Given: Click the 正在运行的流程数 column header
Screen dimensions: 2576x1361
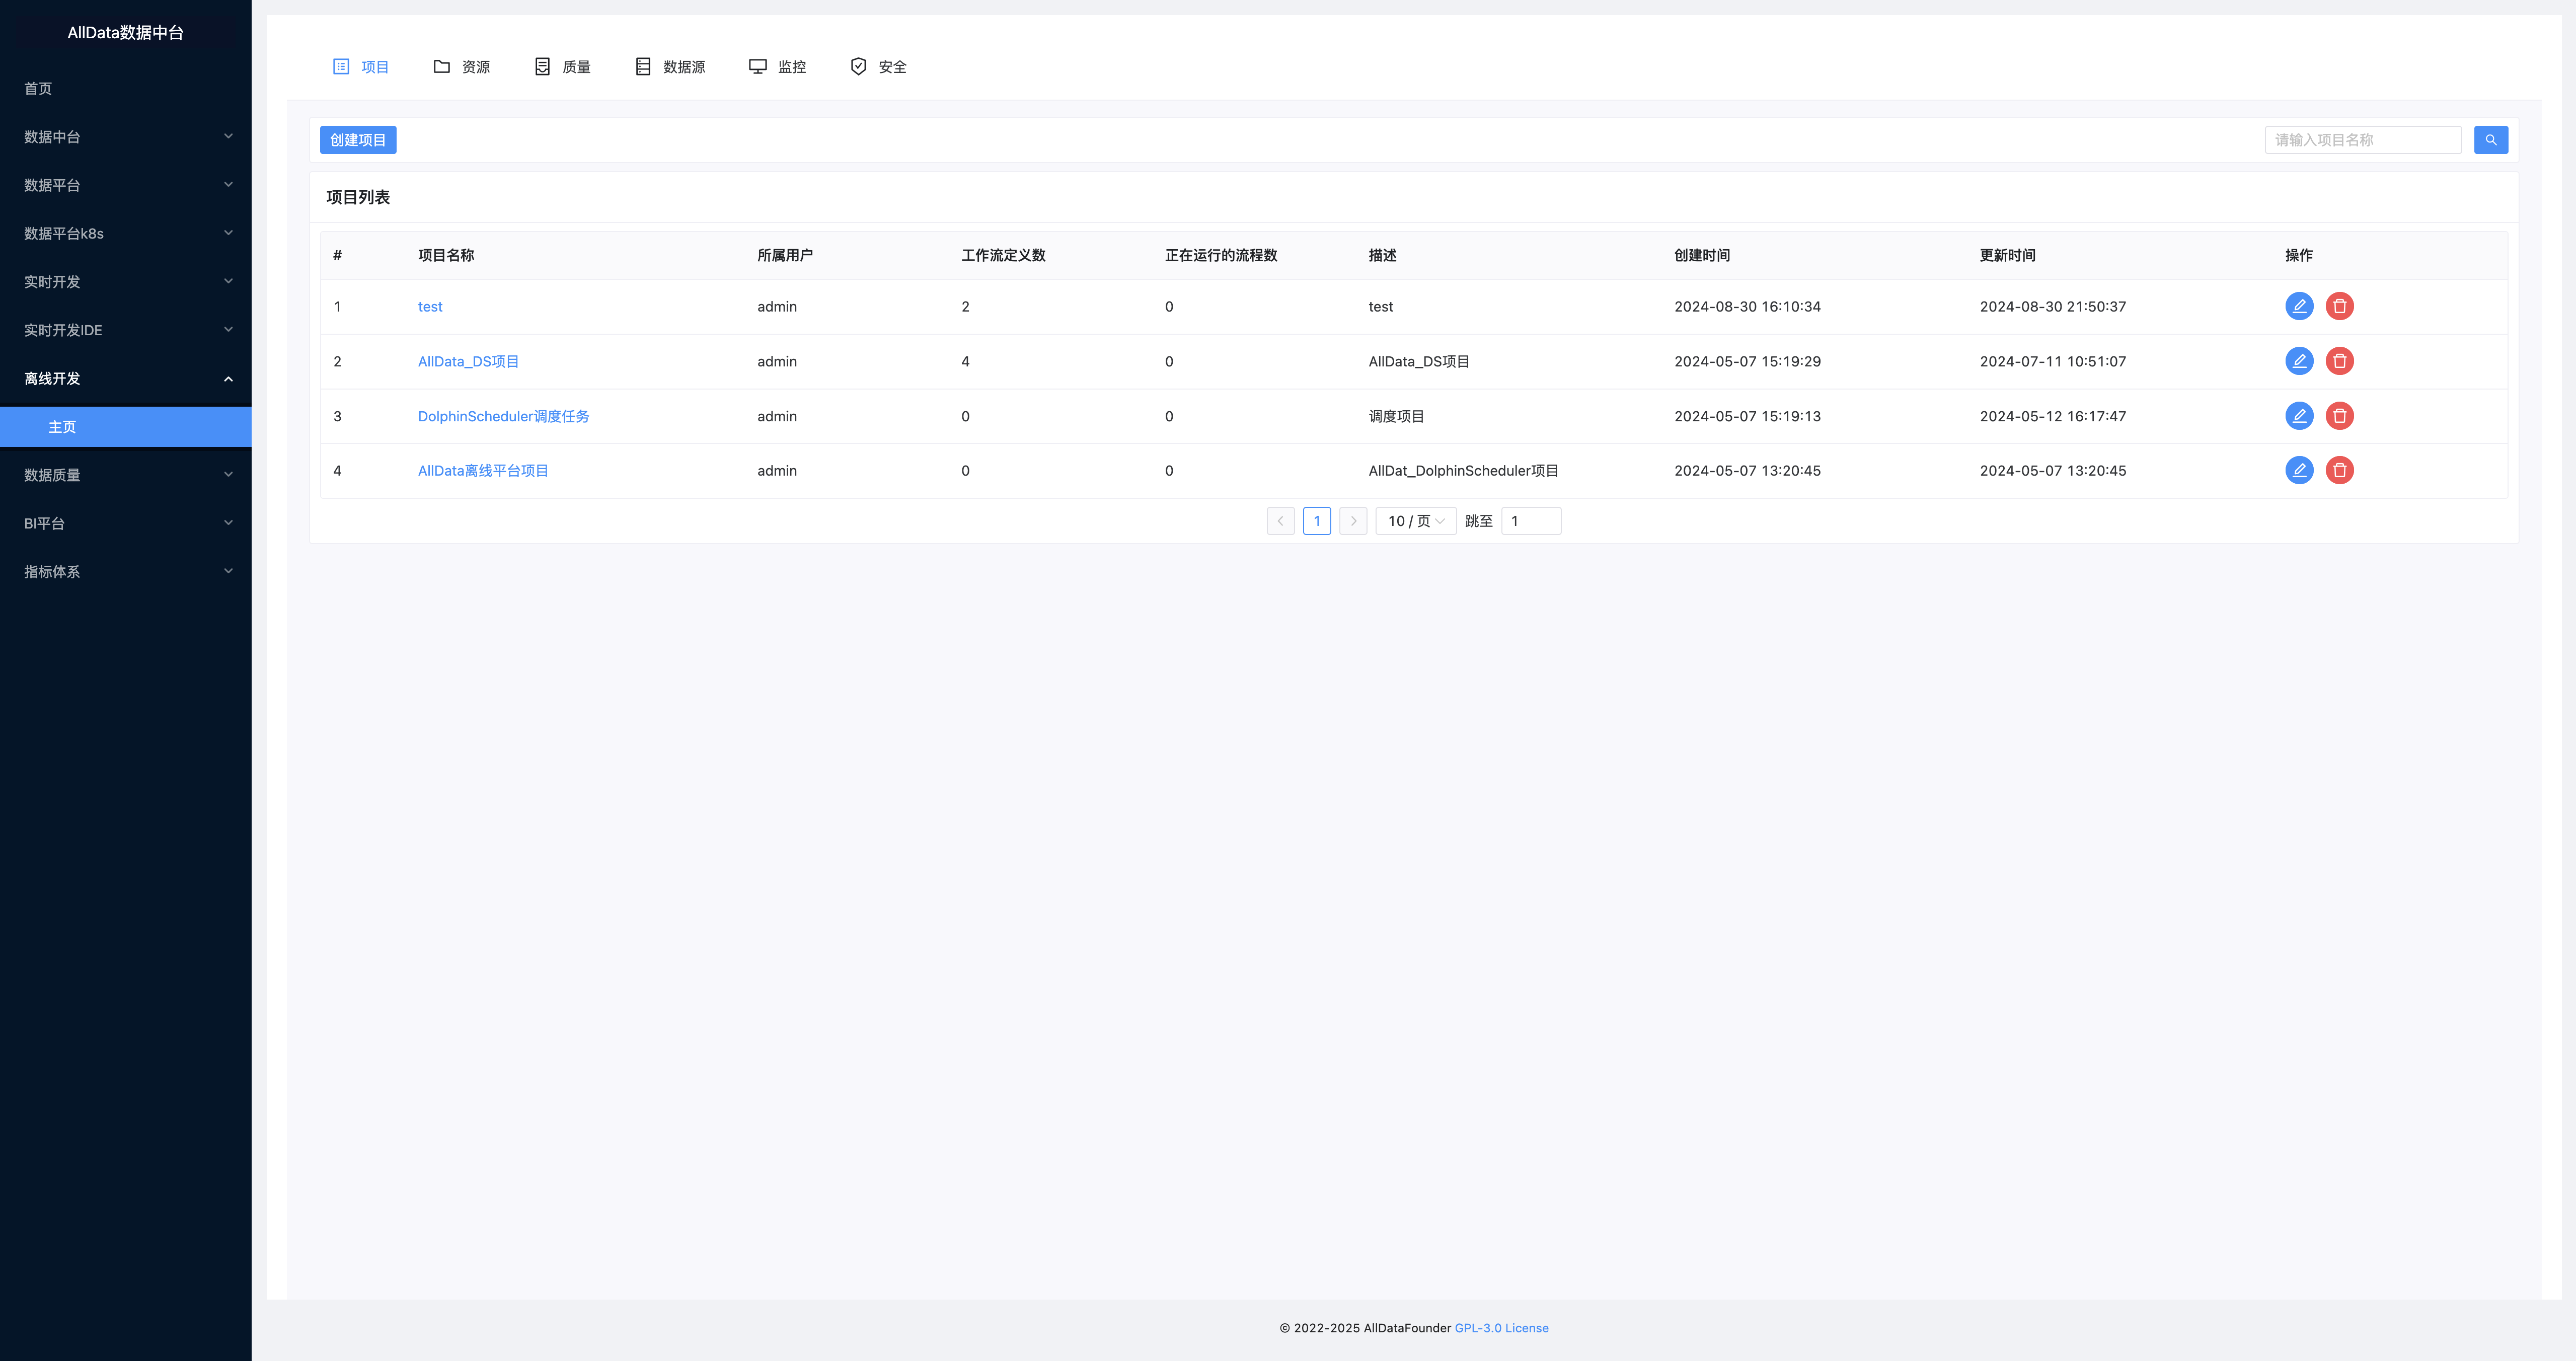Looking at the screenshot, I should click(x=1221, y=255).
